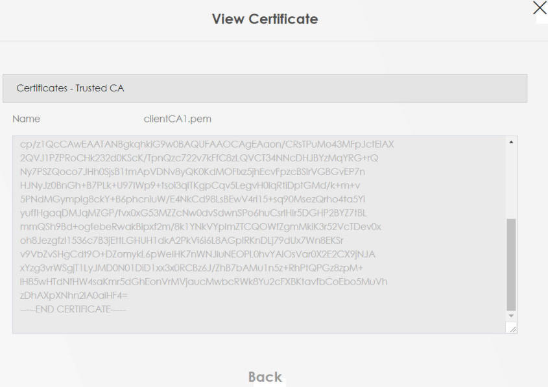Close the View Certificate dialog
This screenshot has height=387, width=548.
pyautogui.click(x=539, y=8)
